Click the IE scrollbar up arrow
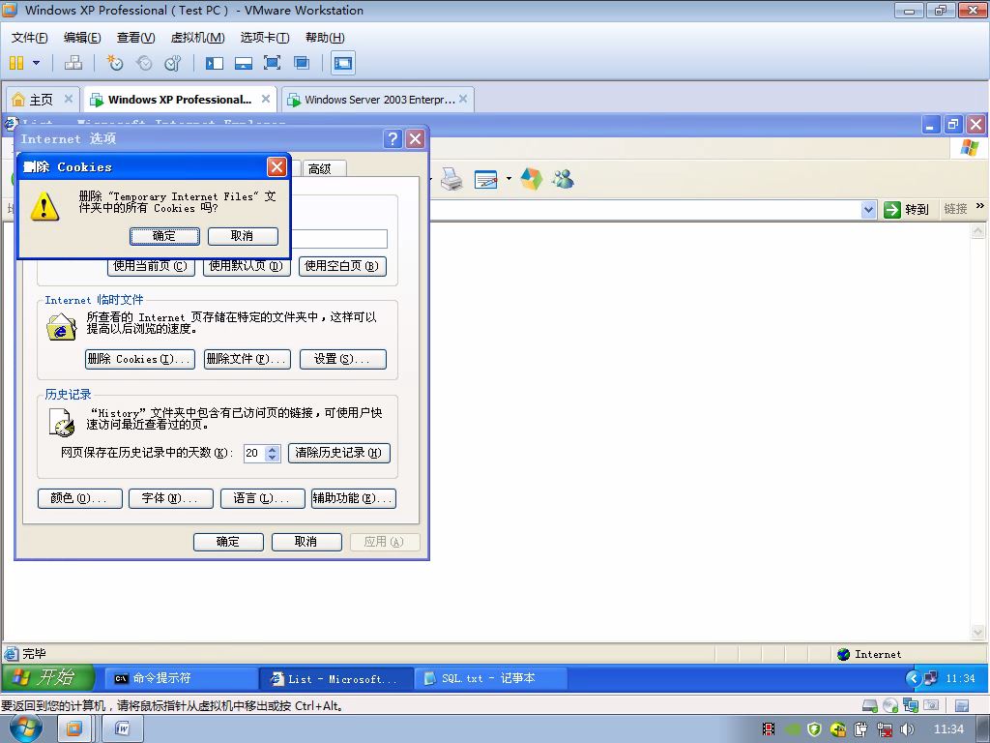 click(x=977, y=231)
